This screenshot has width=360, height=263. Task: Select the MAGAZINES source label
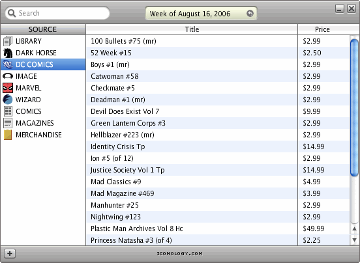pyautogui.click(x=35, y=123)
